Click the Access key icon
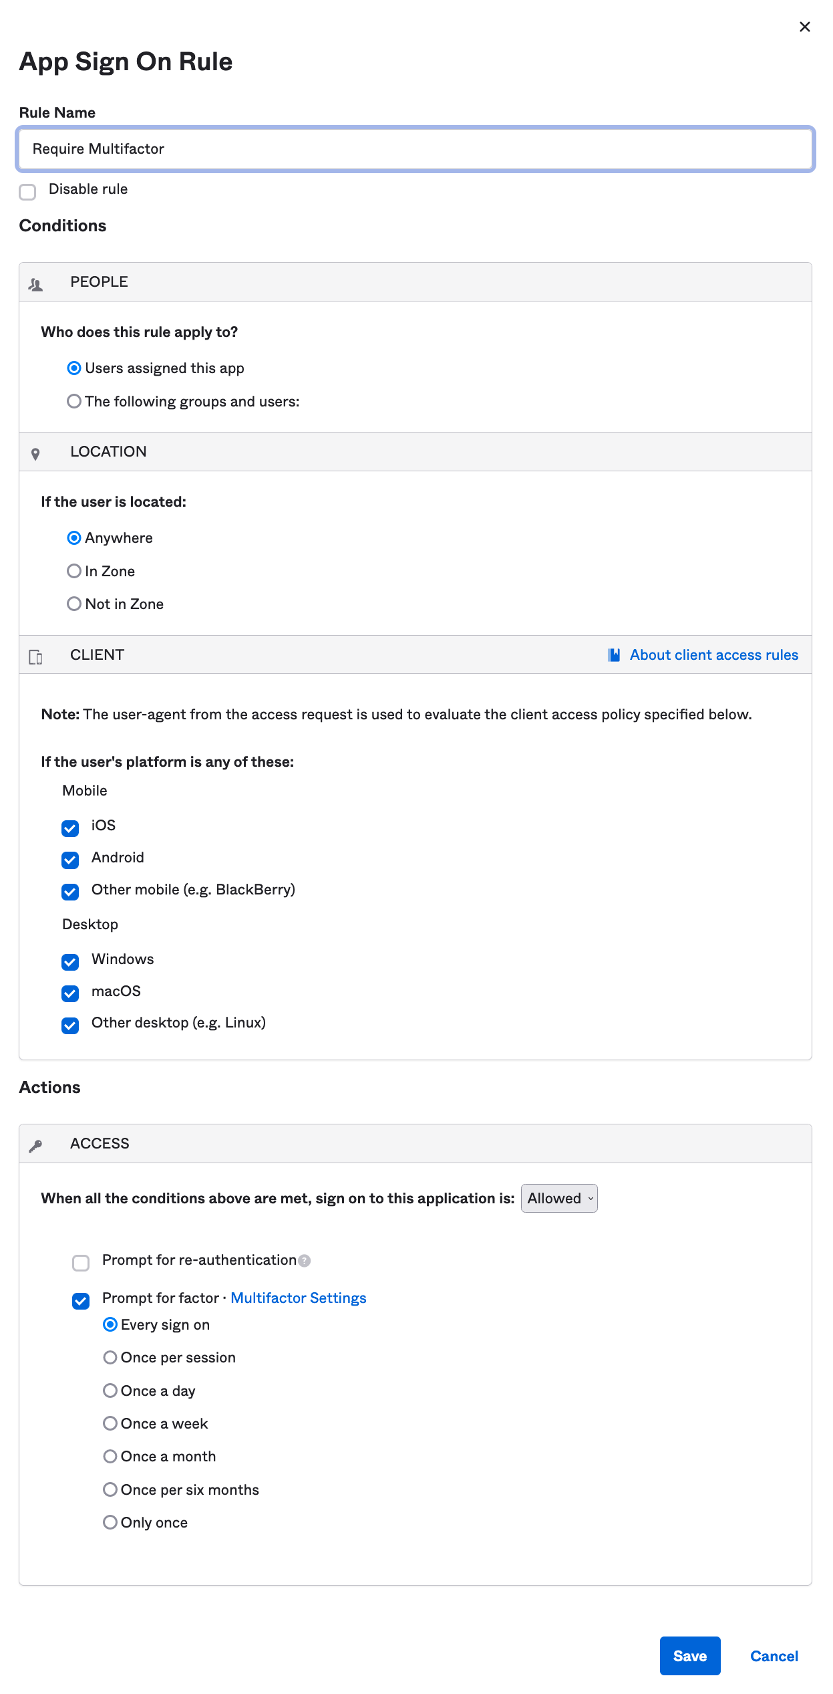 [x=36, y=1146]
